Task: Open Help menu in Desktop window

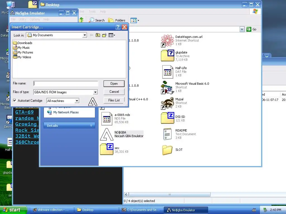Action: pos(103,11)
